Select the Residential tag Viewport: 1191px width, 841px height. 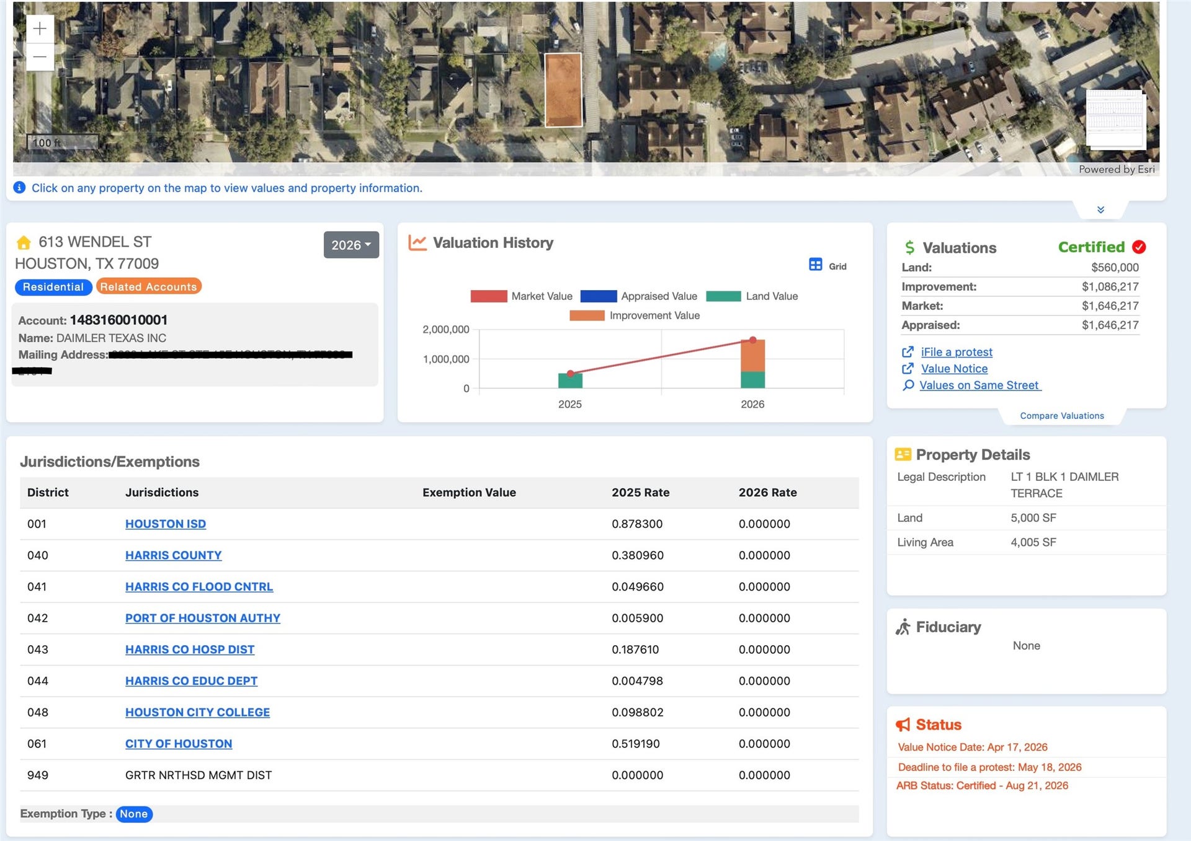pyautogui.click(x=53, y=287)
